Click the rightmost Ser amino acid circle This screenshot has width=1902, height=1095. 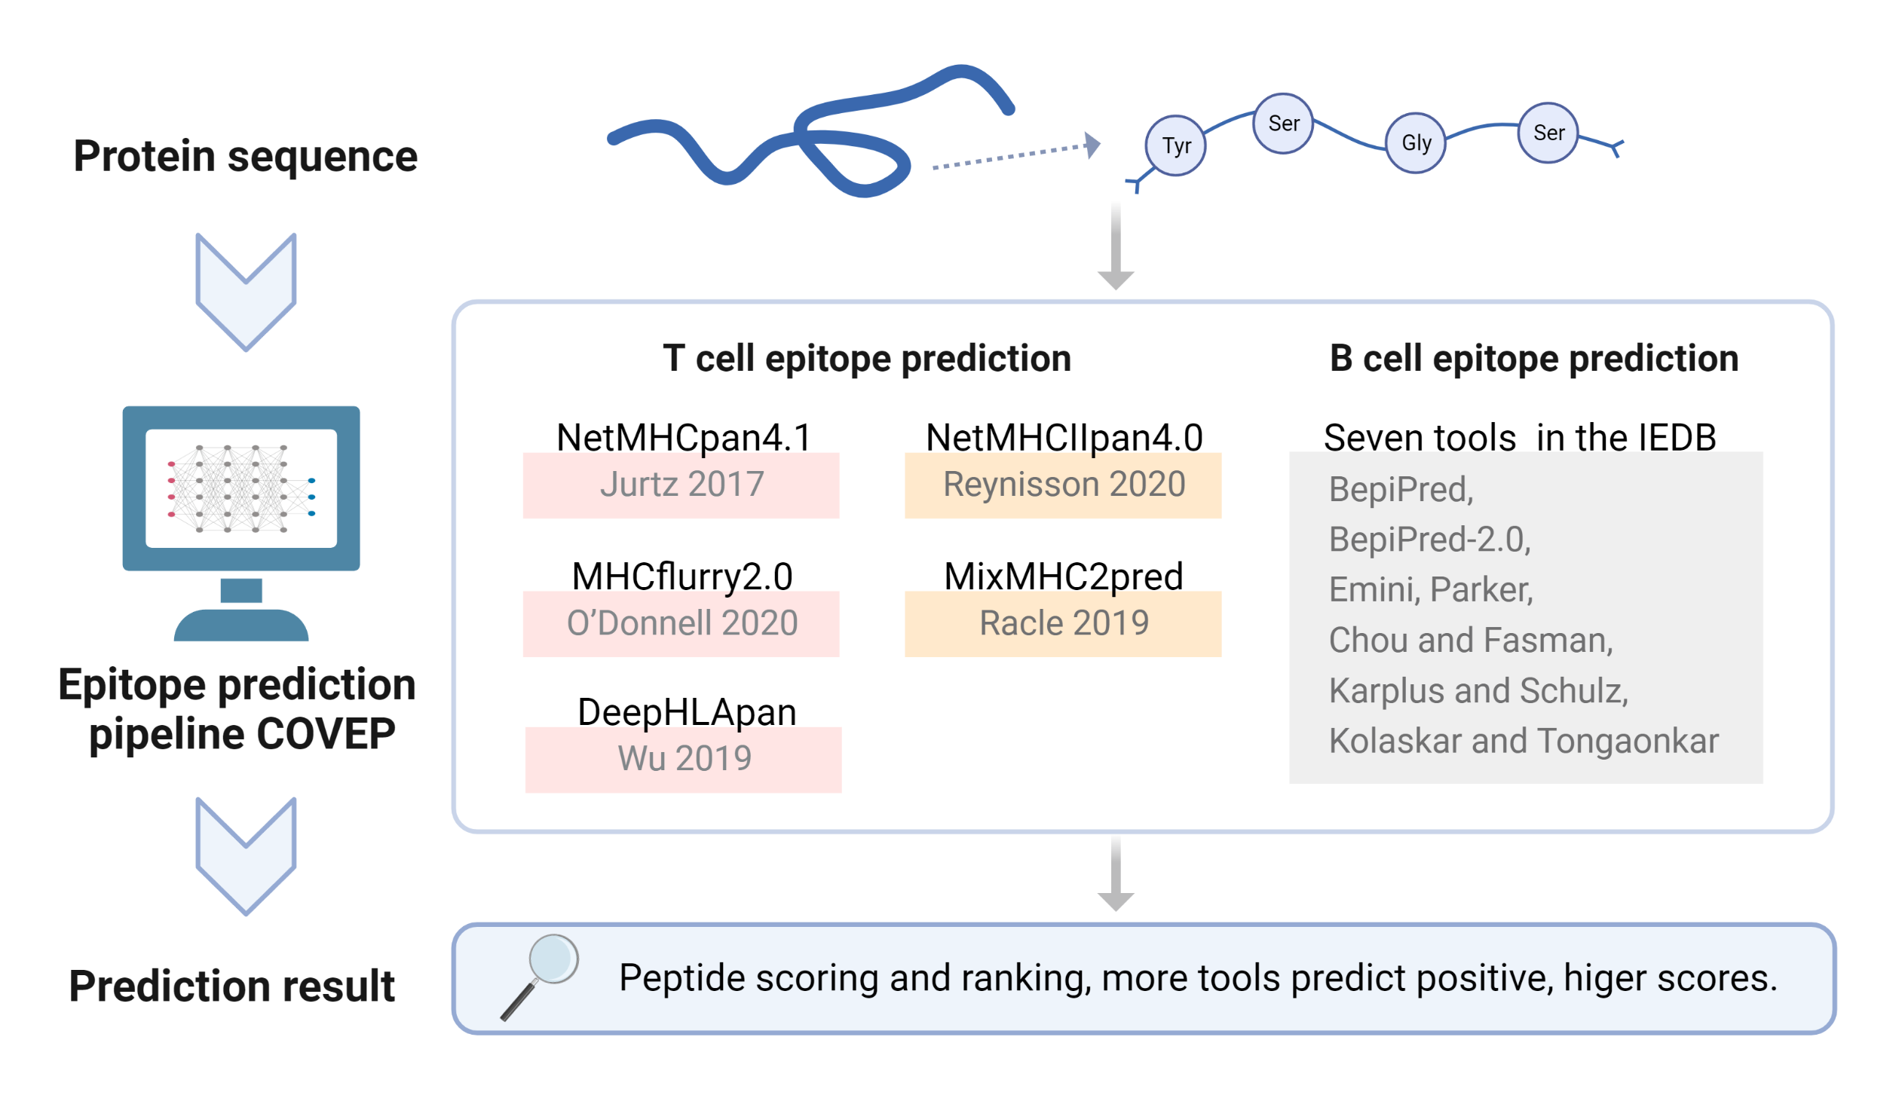click(x=1547, y=133)
